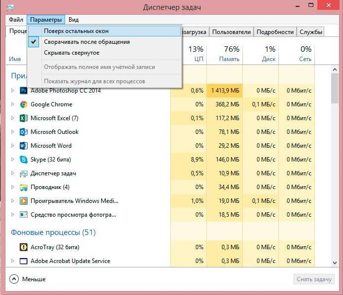Click the Фоновые процессы (51) heading
343x295 pixels.
(x=53, y=232)
